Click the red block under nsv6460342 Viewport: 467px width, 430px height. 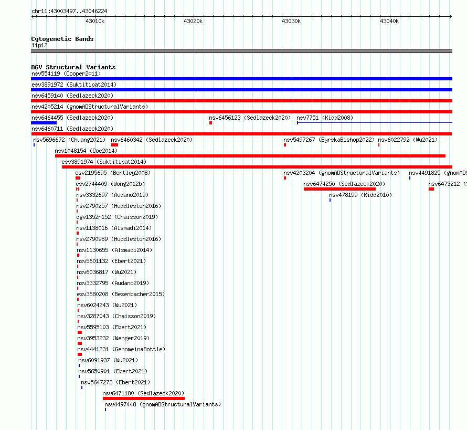(x=115, y=145)
